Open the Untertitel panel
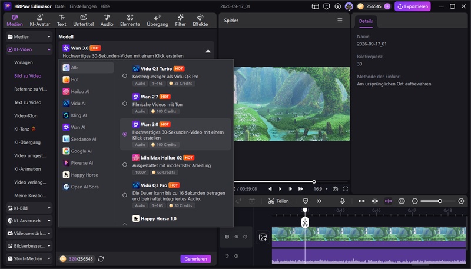The width and height of the screenshot is (471, 269). pyautogui.click(x=84, y=21)
